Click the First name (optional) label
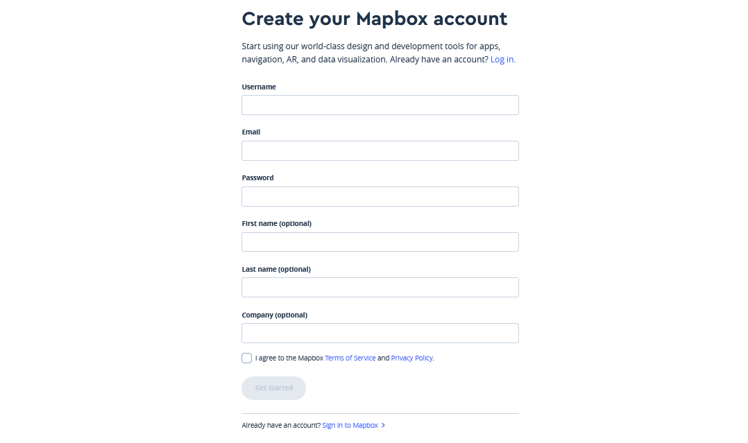 [276, 224]
